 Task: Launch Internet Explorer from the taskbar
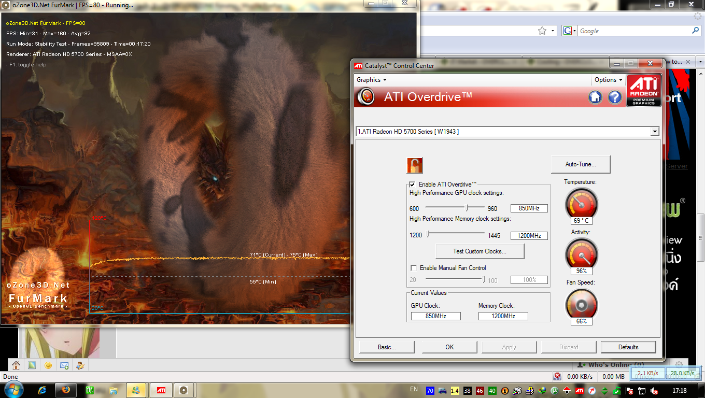pyautogui.click(x=43, y=390)
